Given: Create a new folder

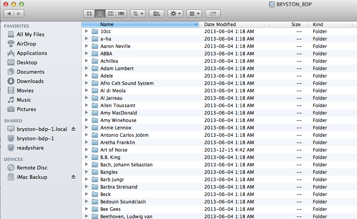Looking at the screenshot, I should pos(156,14).
